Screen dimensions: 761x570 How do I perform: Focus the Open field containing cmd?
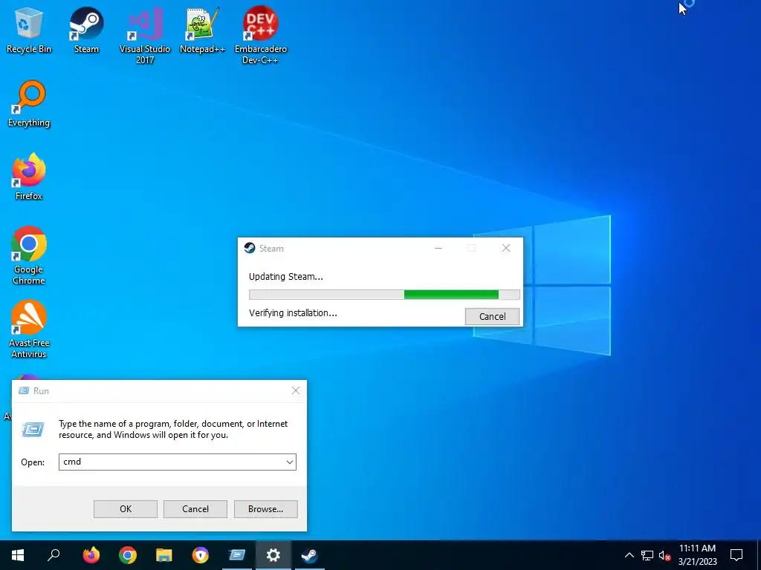tap(177, 462)
